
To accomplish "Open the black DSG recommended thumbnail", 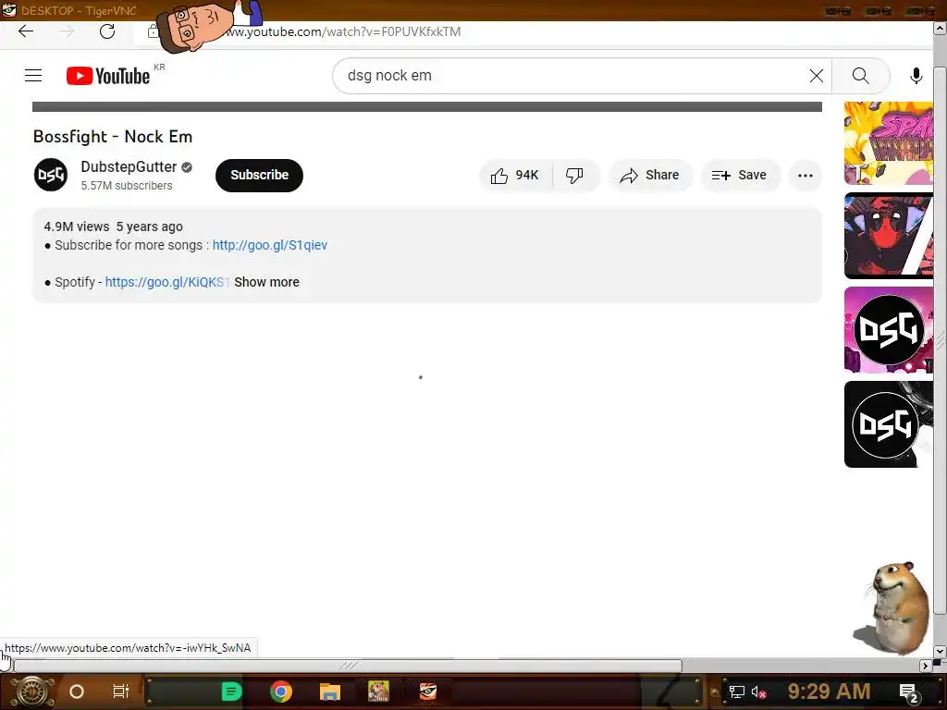I will (x=889, y=424).
